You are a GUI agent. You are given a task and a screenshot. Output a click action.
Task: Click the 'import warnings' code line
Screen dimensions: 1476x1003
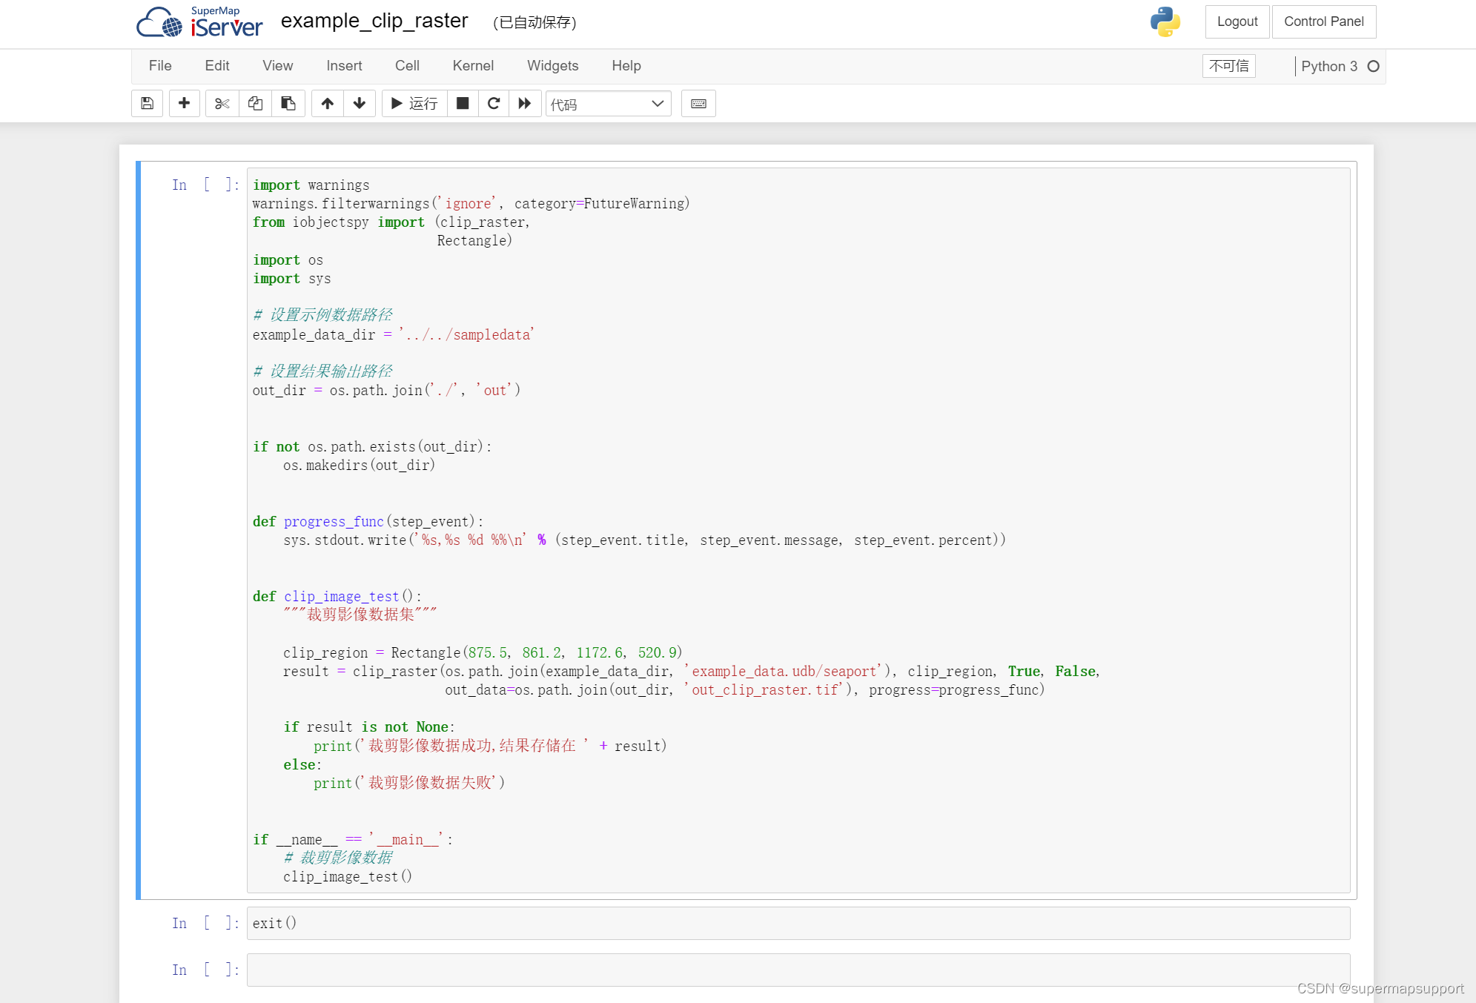pos(311,185)
